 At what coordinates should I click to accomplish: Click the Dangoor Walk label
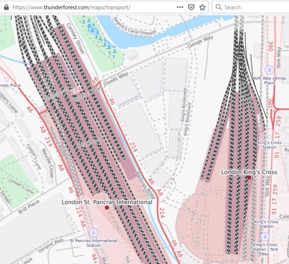51,246
